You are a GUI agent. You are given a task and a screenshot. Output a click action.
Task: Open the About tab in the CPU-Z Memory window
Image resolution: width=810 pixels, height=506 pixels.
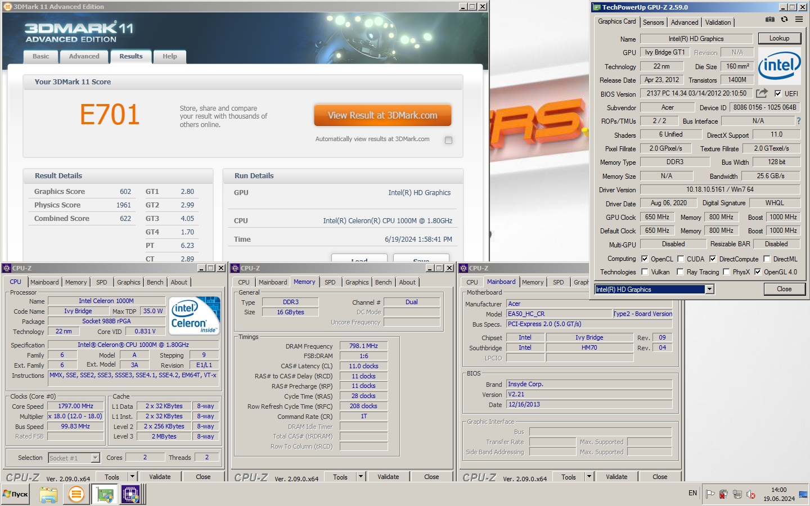click(x=407, y=282)
